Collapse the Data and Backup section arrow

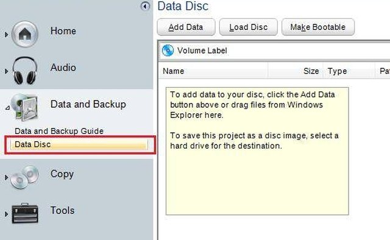click(7, 108)
